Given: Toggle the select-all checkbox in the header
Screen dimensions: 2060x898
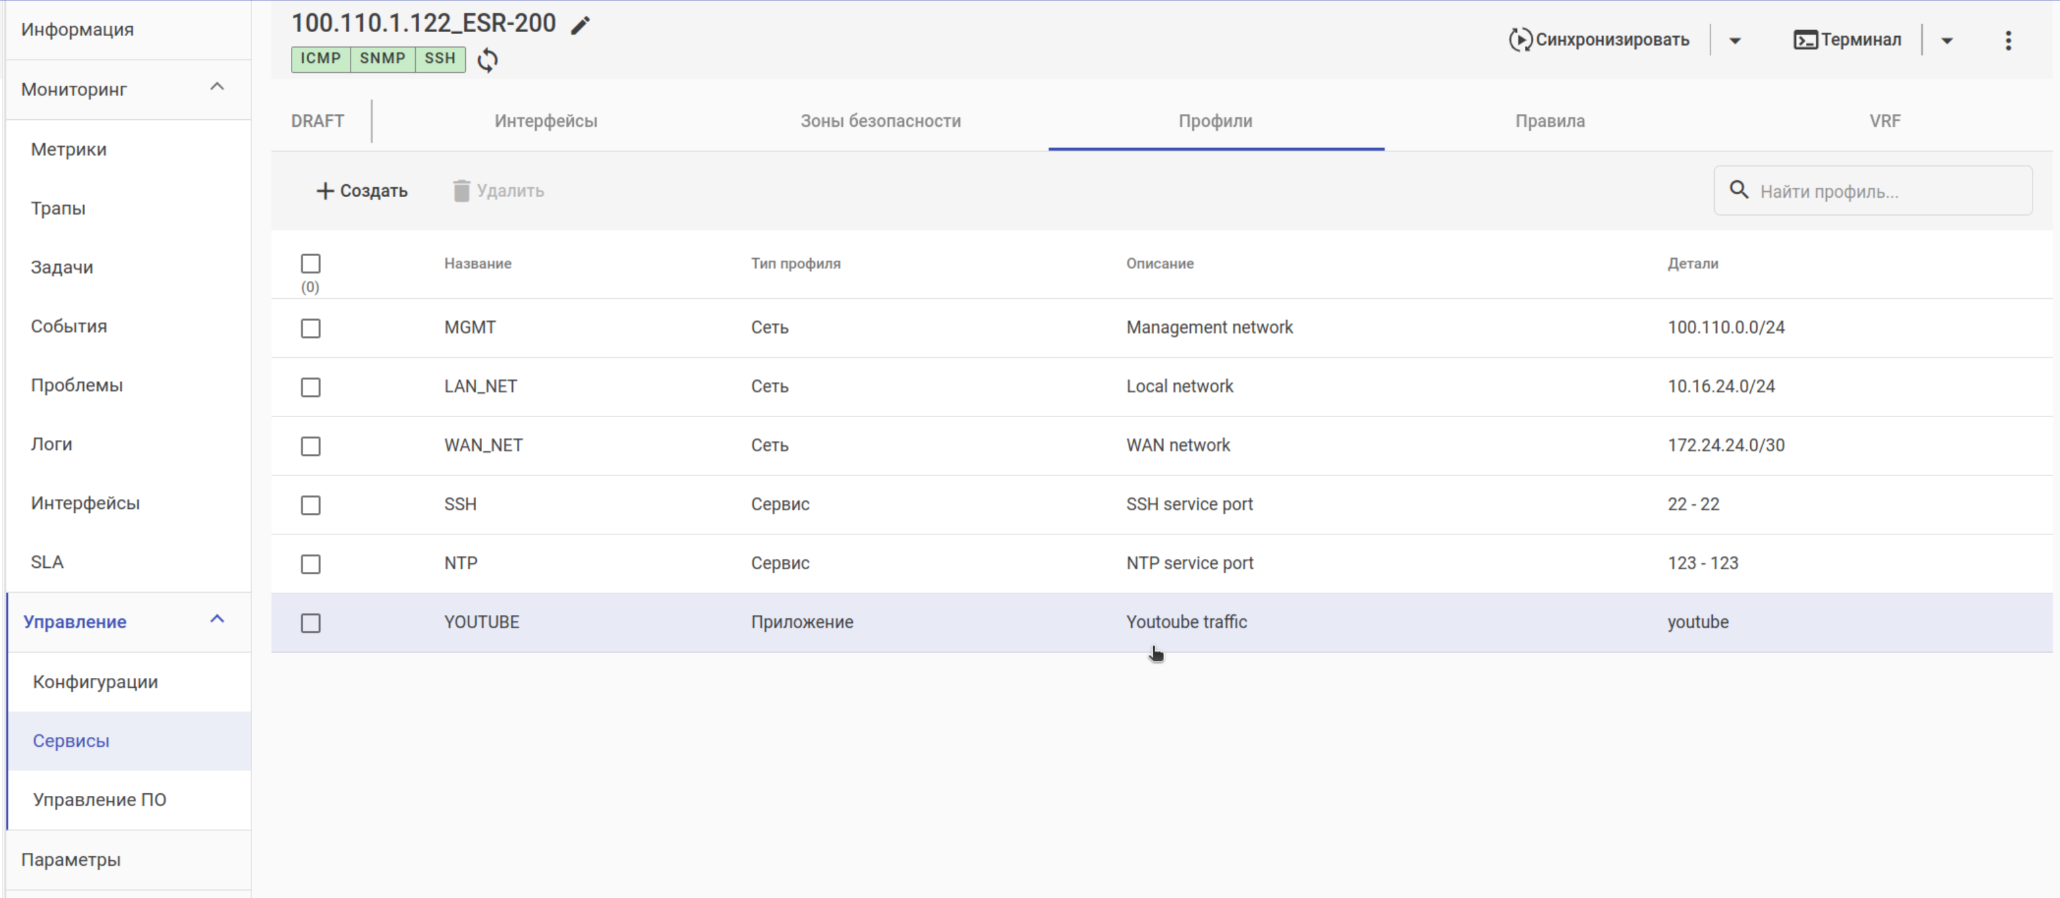Looking at the screenshot, I should 310,264.
